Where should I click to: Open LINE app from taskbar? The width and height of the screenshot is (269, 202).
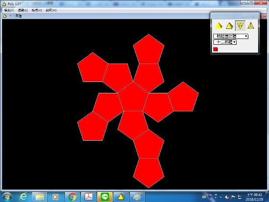click(105, 197)
